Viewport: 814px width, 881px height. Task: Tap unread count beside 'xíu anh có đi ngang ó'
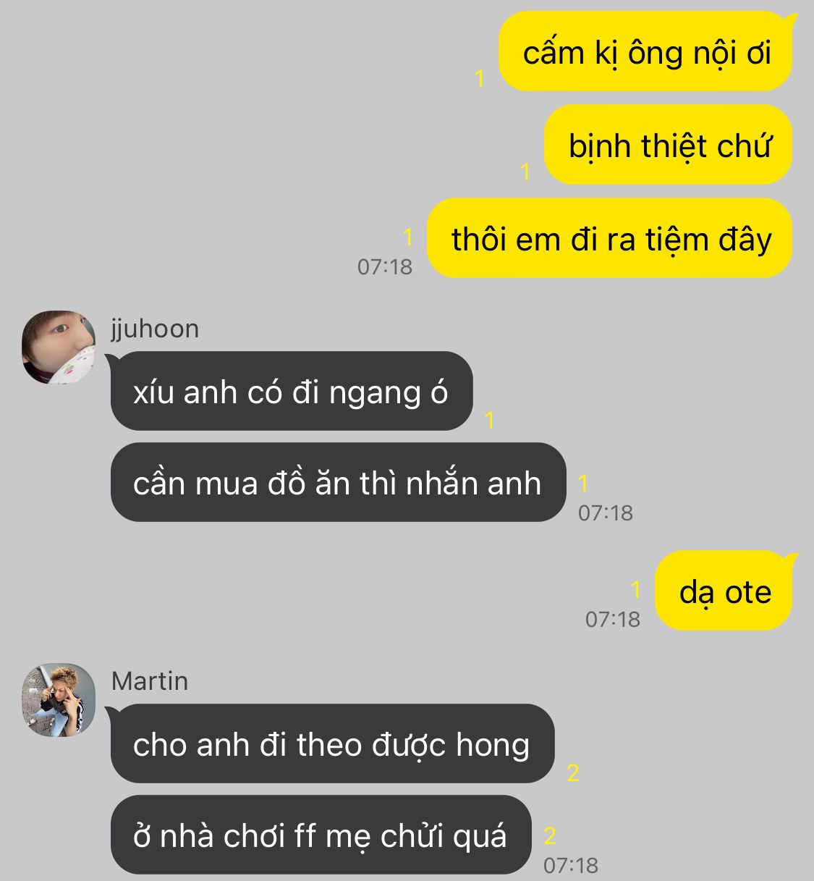(x=490, y=420)
